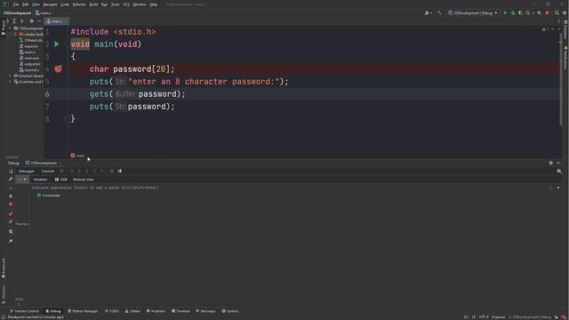Screen dimensions: 569x320
Task: Open the Help menu
Action: click(x=154, y=4)
